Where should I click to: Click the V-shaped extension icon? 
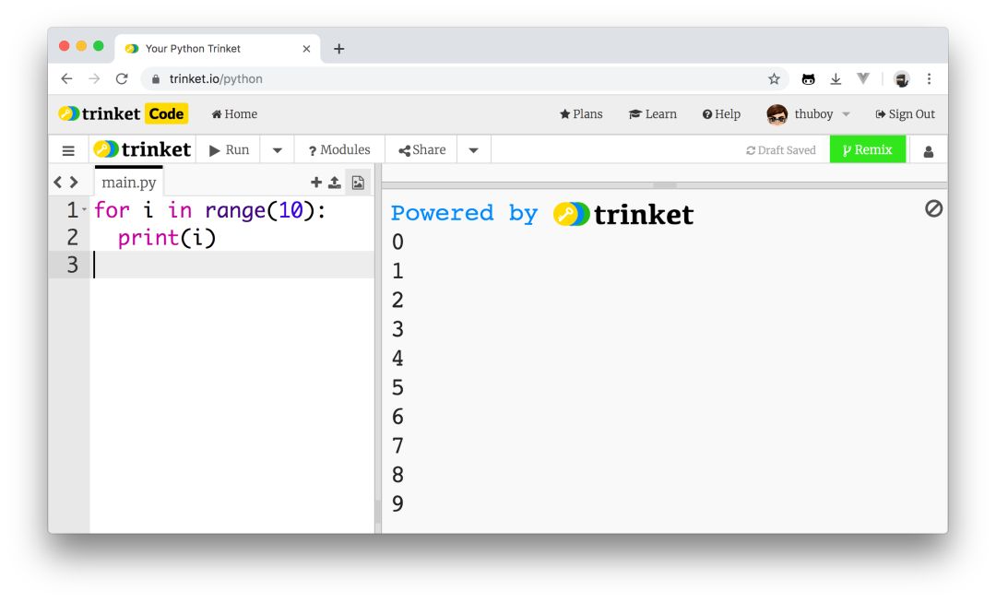pos(862,78)
